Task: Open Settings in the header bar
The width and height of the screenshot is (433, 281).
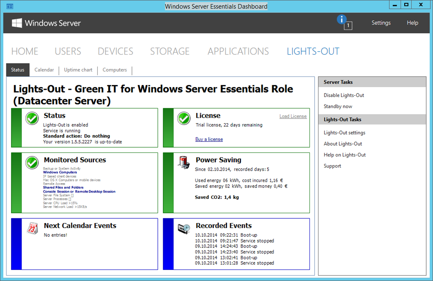Action: pyautogui.click(x=381, y=23)
